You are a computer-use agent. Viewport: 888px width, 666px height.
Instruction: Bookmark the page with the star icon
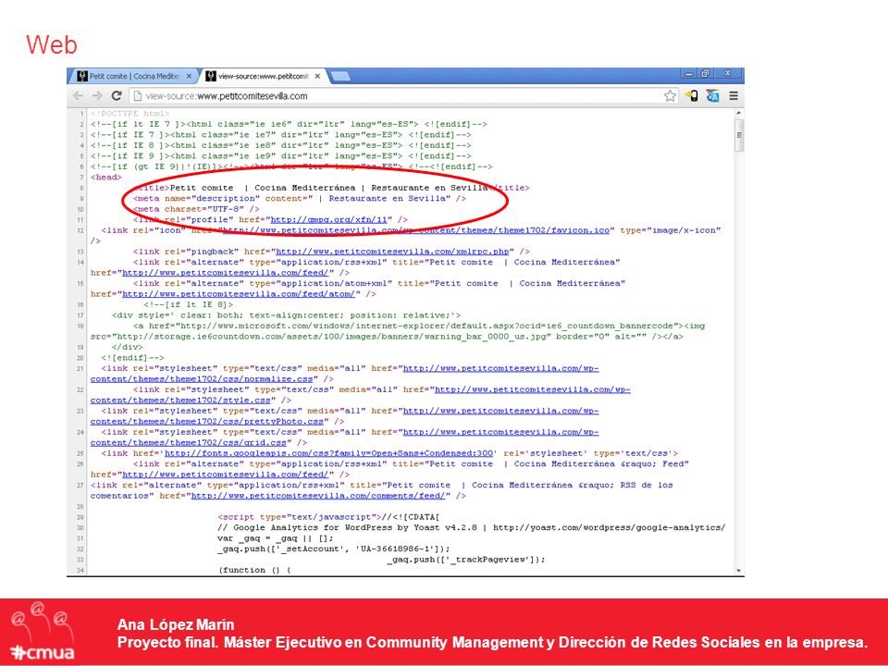point(670,95)
